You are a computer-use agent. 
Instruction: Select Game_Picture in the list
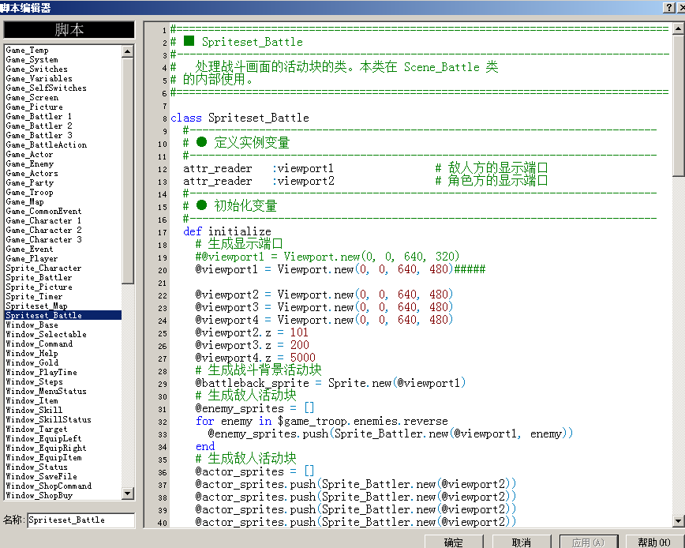coord(63,107)
